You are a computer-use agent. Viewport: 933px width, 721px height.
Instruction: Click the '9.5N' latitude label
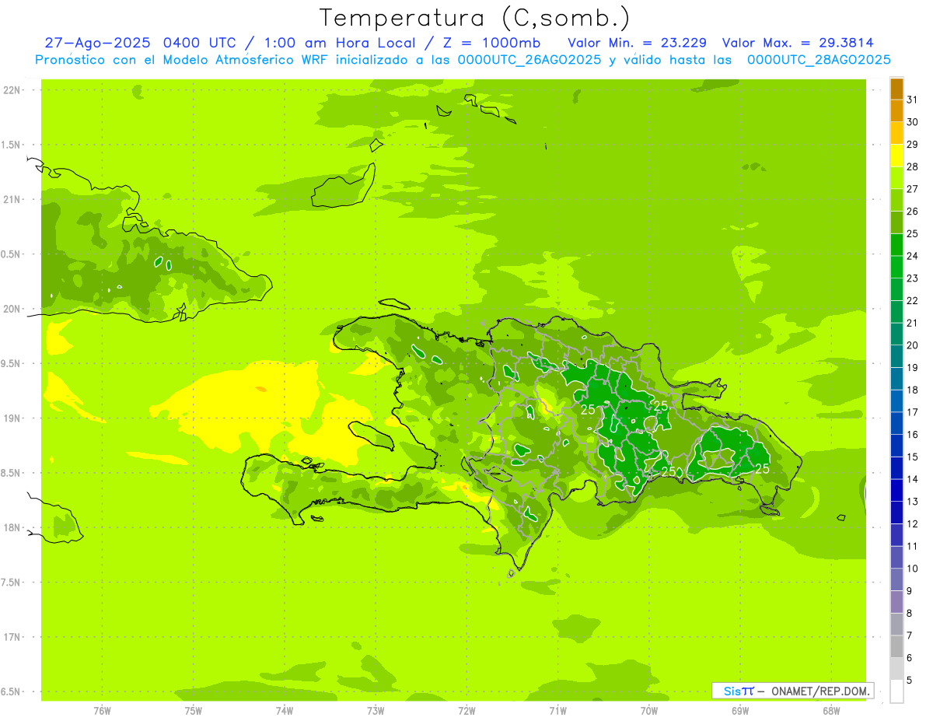(x=12, y=363)
